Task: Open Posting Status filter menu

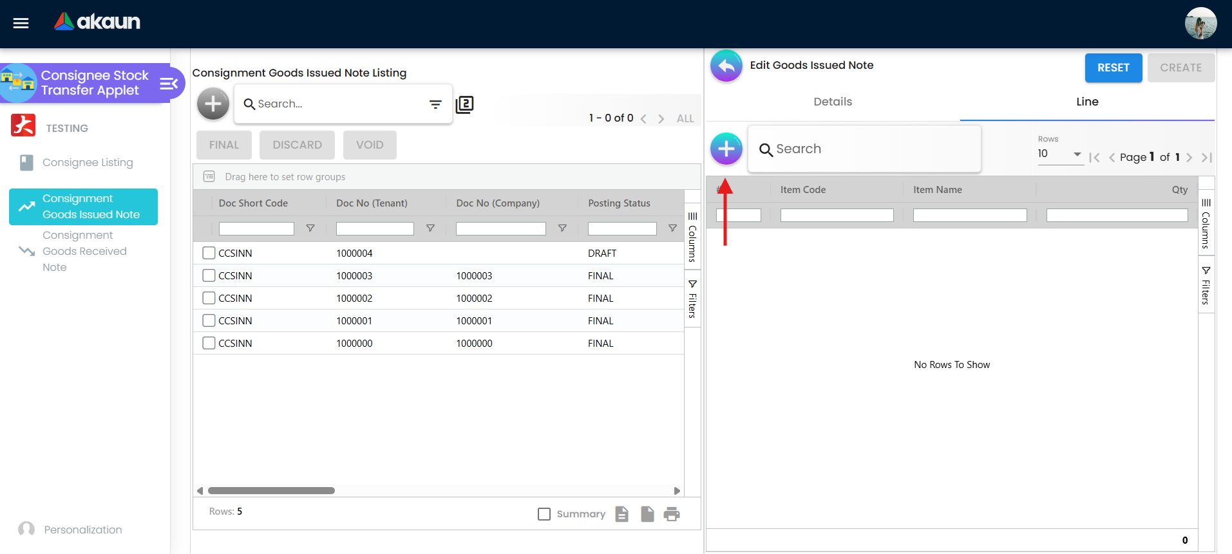Action: coord(672,228)
